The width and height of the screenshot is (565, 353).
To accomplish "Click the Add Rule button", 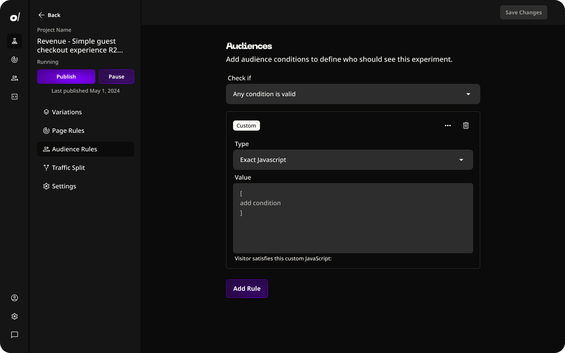I will click(247, 289).
